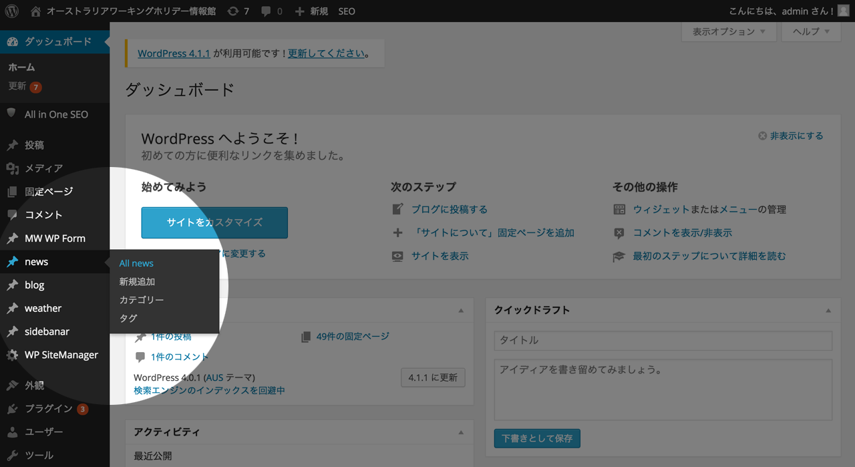The width and height of the screenshot is (855, 467).
Task: Click the news pin icon in sidebar
Action: [x=12, y=262]
